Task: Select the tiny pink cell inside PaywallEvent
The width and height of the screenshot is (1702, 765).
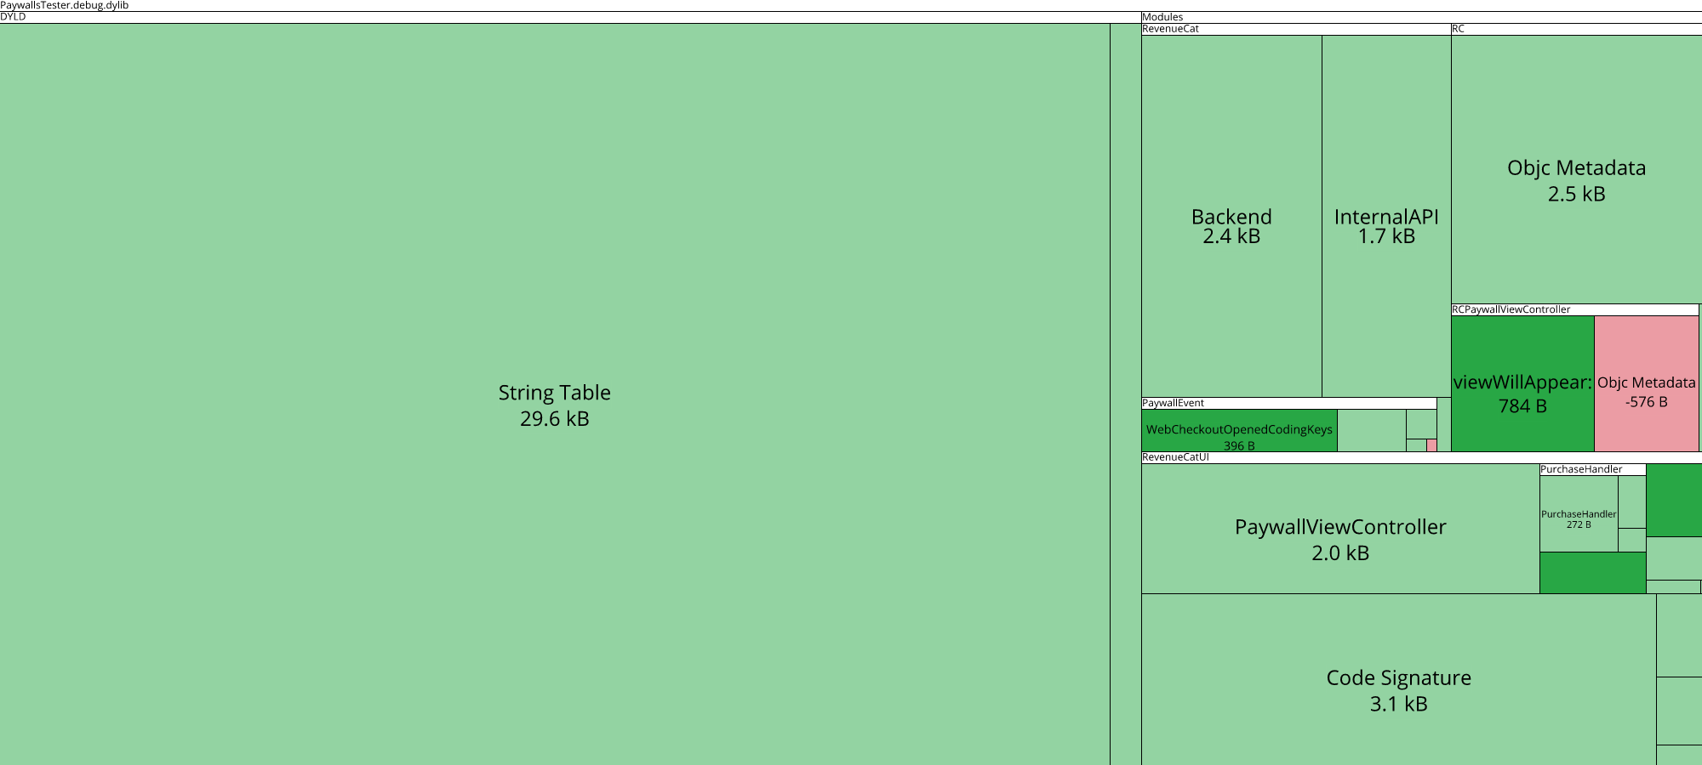Action: tap(1431, 445)
